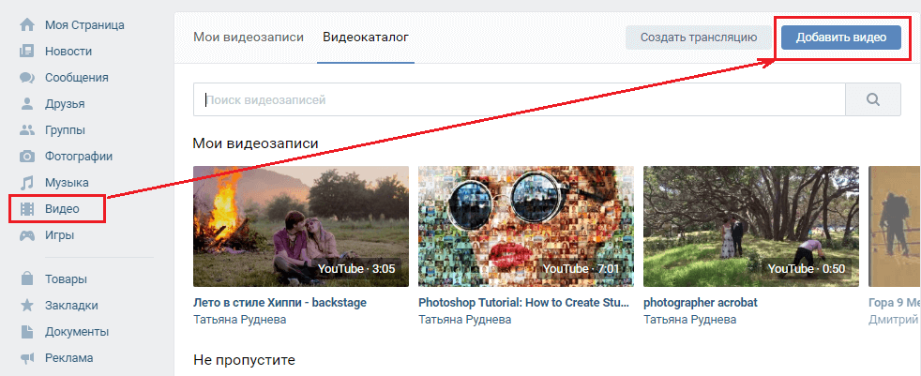Click the Музыка note icon
921x376 pixels.
pyautogui.click(x=27, y=183)
